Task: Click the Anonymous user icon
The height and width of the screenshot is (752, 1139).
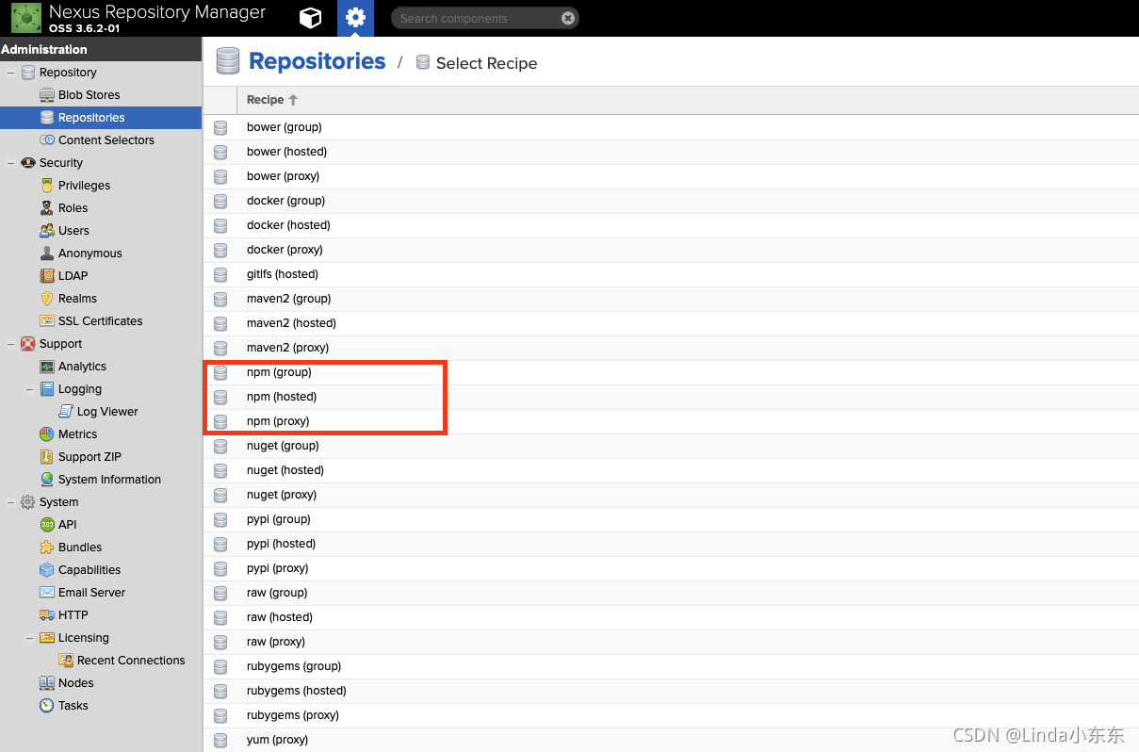Action: (47, 253)
